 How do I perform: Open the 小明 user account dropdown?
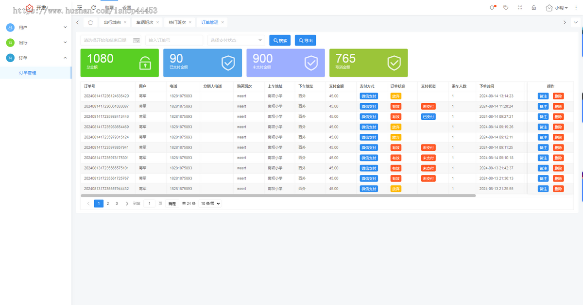(x=557, y=8)
